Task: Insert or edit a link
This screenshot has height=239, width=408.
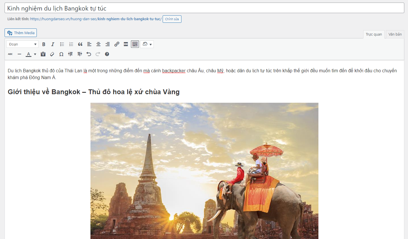Action: coord(117,44)
